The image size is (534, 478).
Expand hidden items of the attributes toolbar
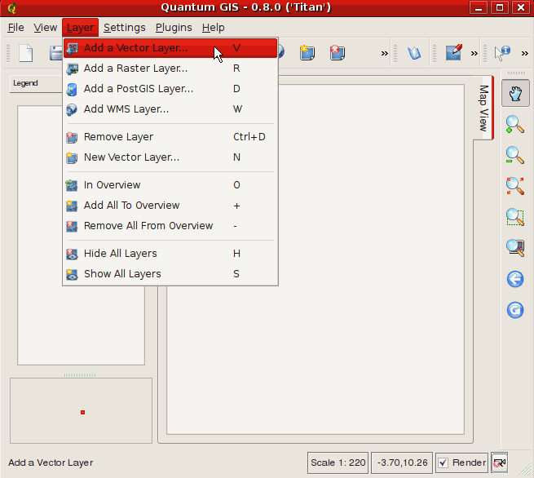tap(524, 53)
